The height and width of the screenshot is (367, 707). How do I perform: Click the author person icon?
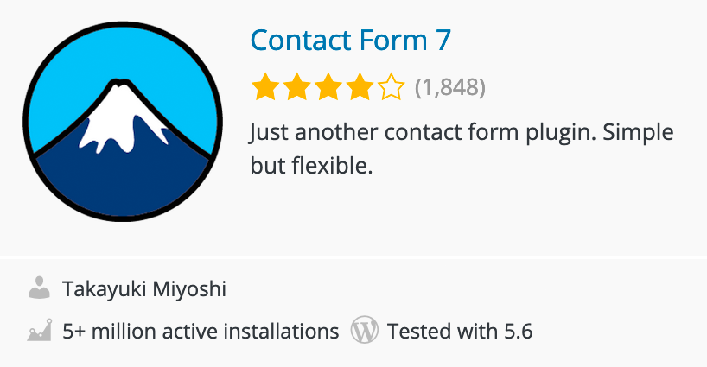point(39,288)
